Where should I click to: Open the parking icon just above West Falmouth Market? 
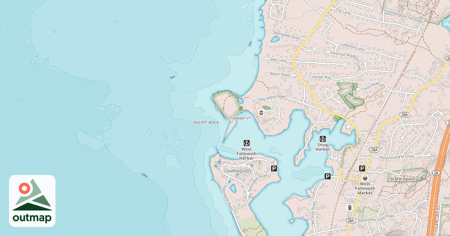pos(362,169)
